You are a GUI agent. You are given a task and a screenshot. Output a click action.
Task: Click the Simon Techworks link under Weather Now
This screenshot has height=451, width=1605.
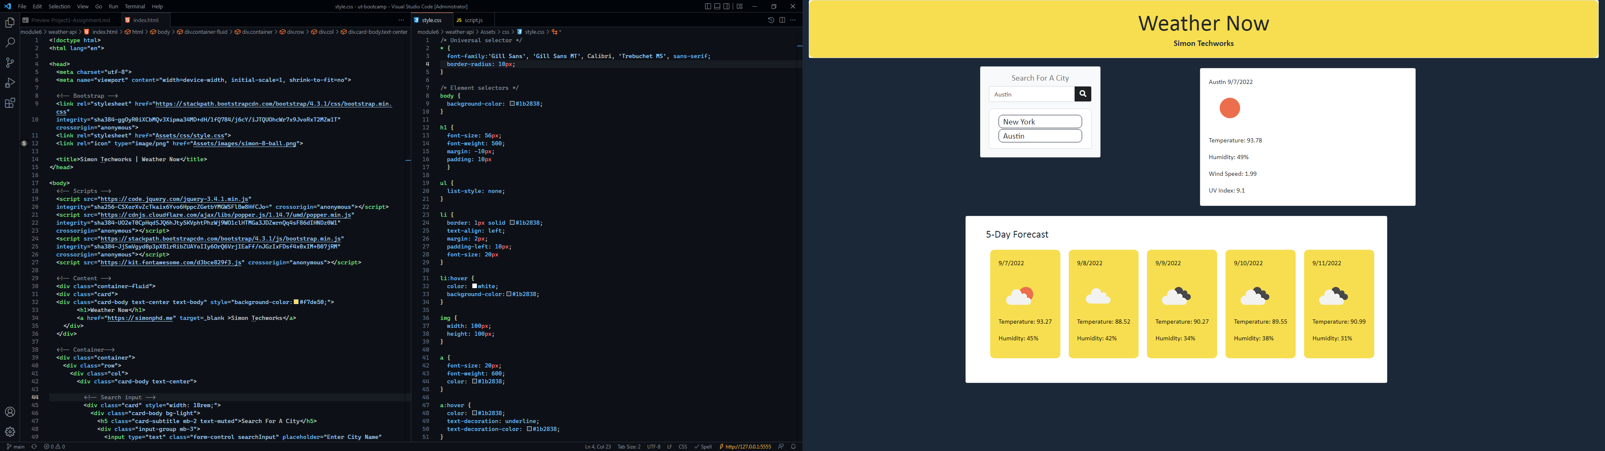1204,43
